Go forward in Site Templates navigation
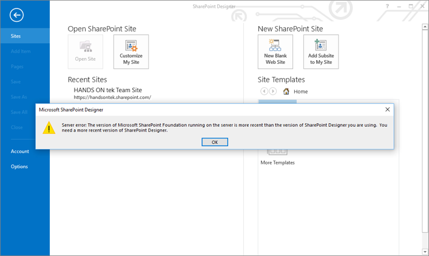Image resolution: width=429 pixels, height=256 pixels. pyautogui.click(x=273, y=91)
